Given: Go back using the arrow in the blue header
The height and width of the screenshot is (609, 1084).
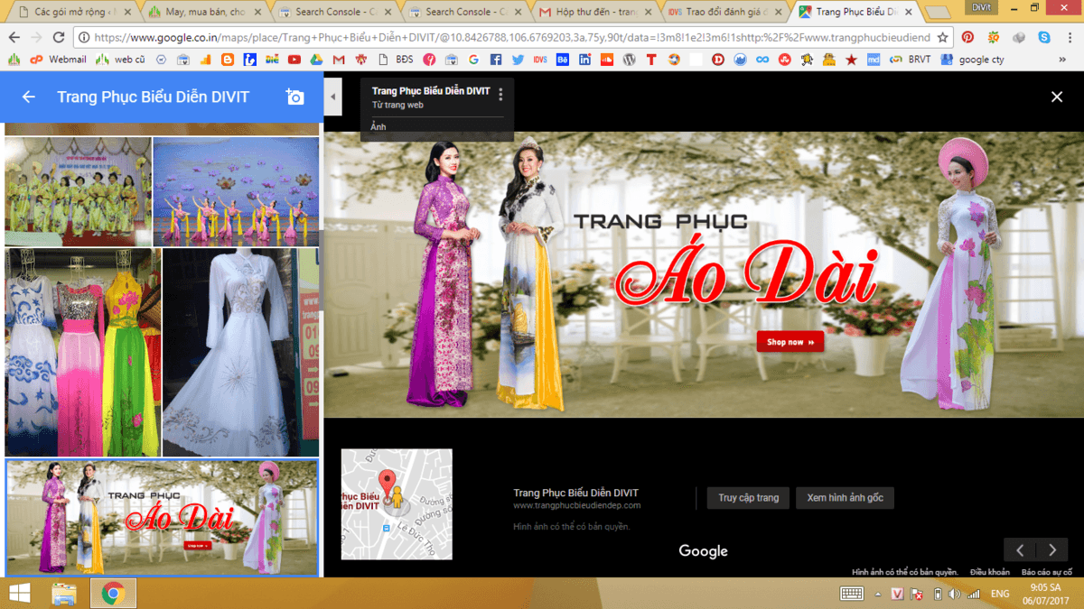Looking at the screenshot, I should coord(29,97).
